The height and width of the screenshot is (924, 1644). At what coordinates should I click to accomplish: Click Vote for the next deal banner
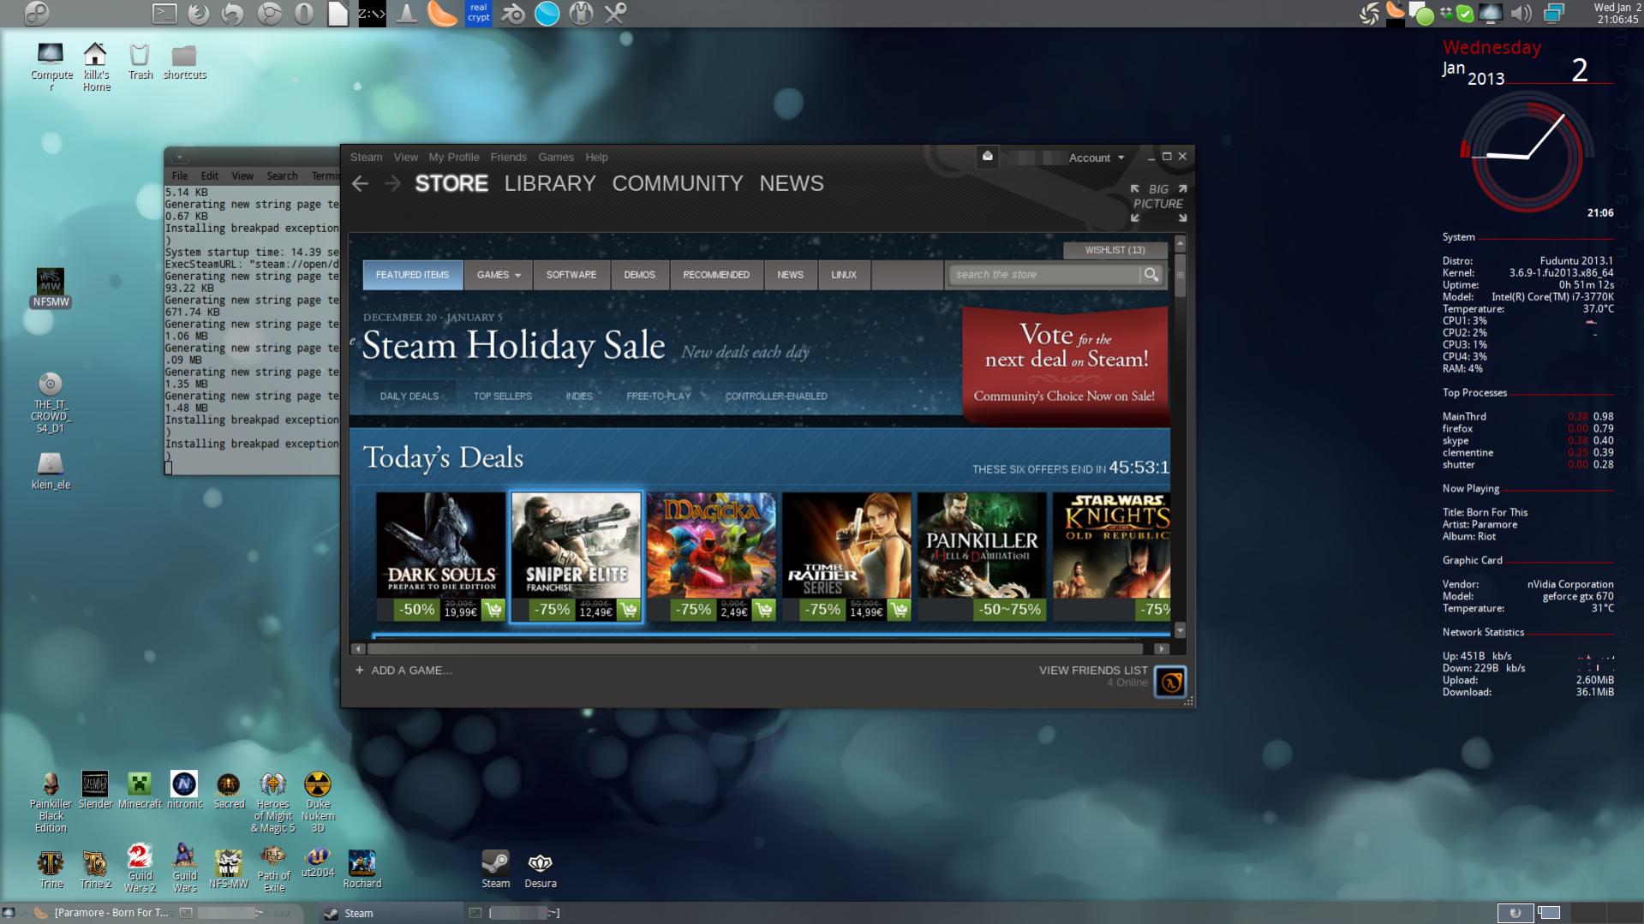[1065, 364]
